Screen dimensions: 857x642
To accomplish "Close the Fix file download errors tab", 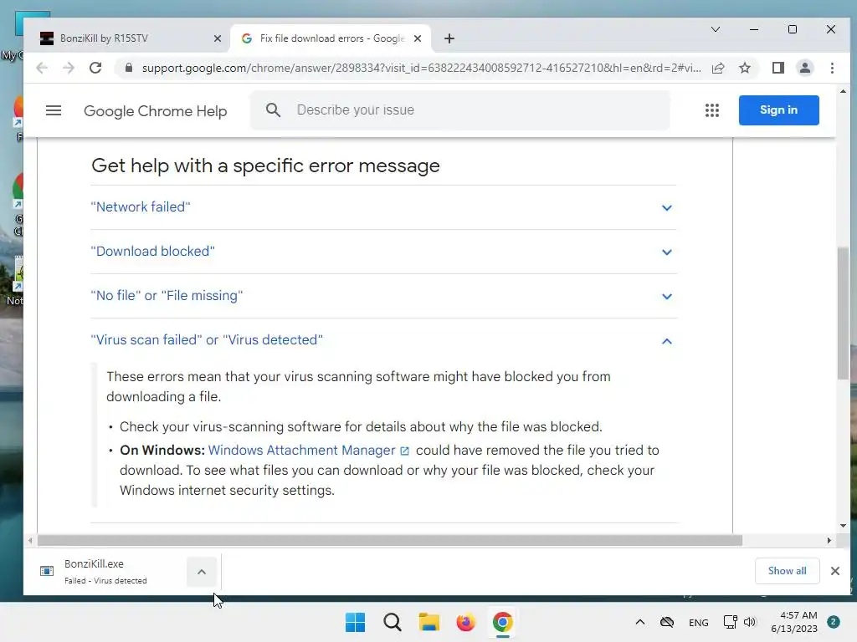I will (418, 38).
